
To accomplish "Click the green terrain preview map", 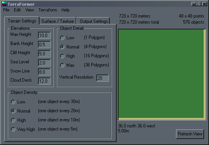I will pyautogui.click(x=162, y=75).
